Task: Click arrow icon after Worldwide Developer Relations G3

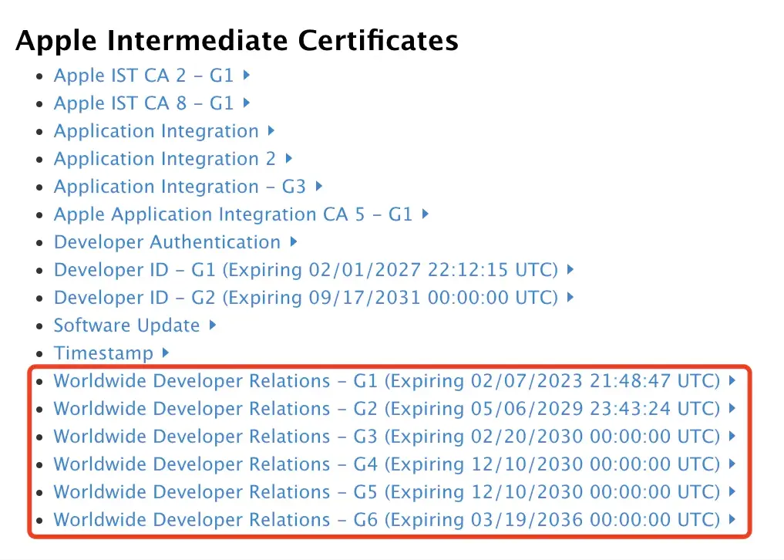Action: click(732, 436)
